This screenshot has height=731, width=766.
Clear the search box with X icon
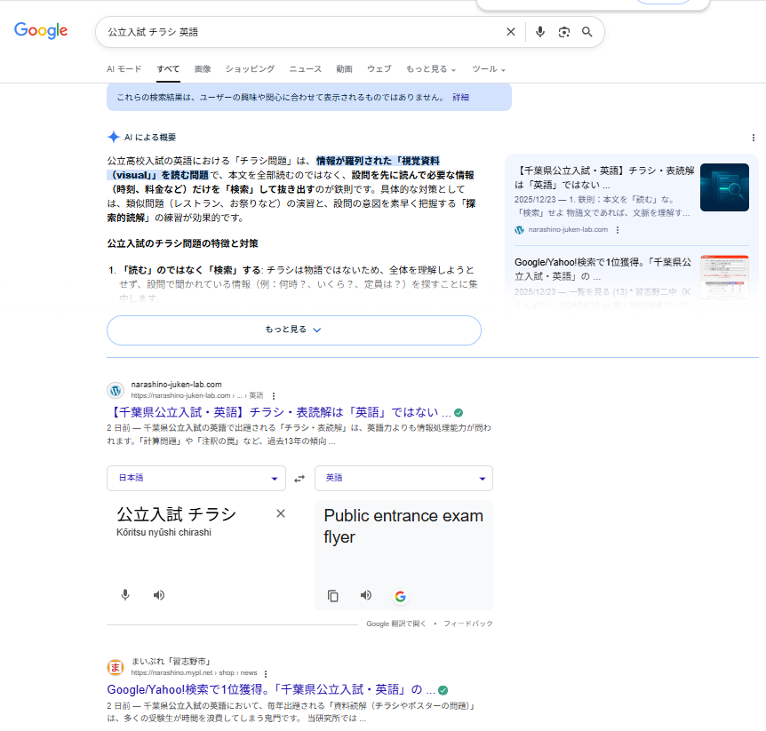coord(510,32)
